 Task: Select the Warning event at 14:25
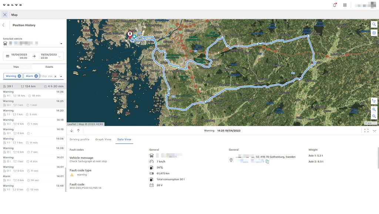coord(33,103)
